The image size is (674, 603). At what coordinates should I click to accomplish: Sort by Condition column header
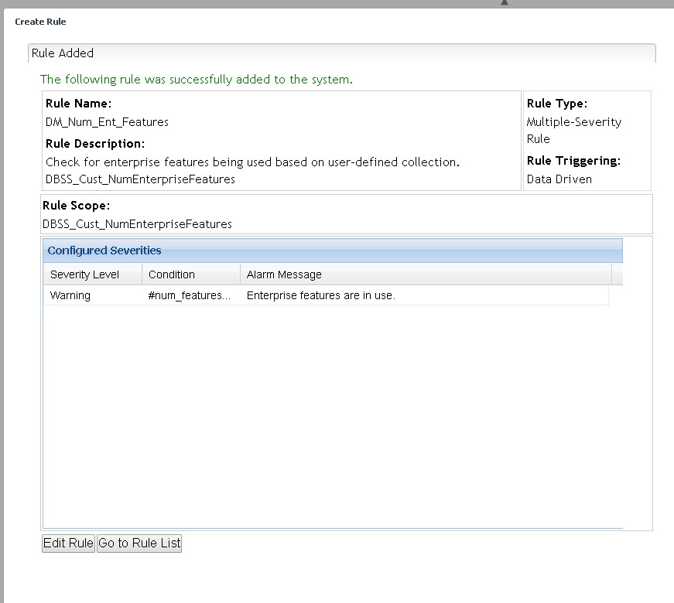190,274
